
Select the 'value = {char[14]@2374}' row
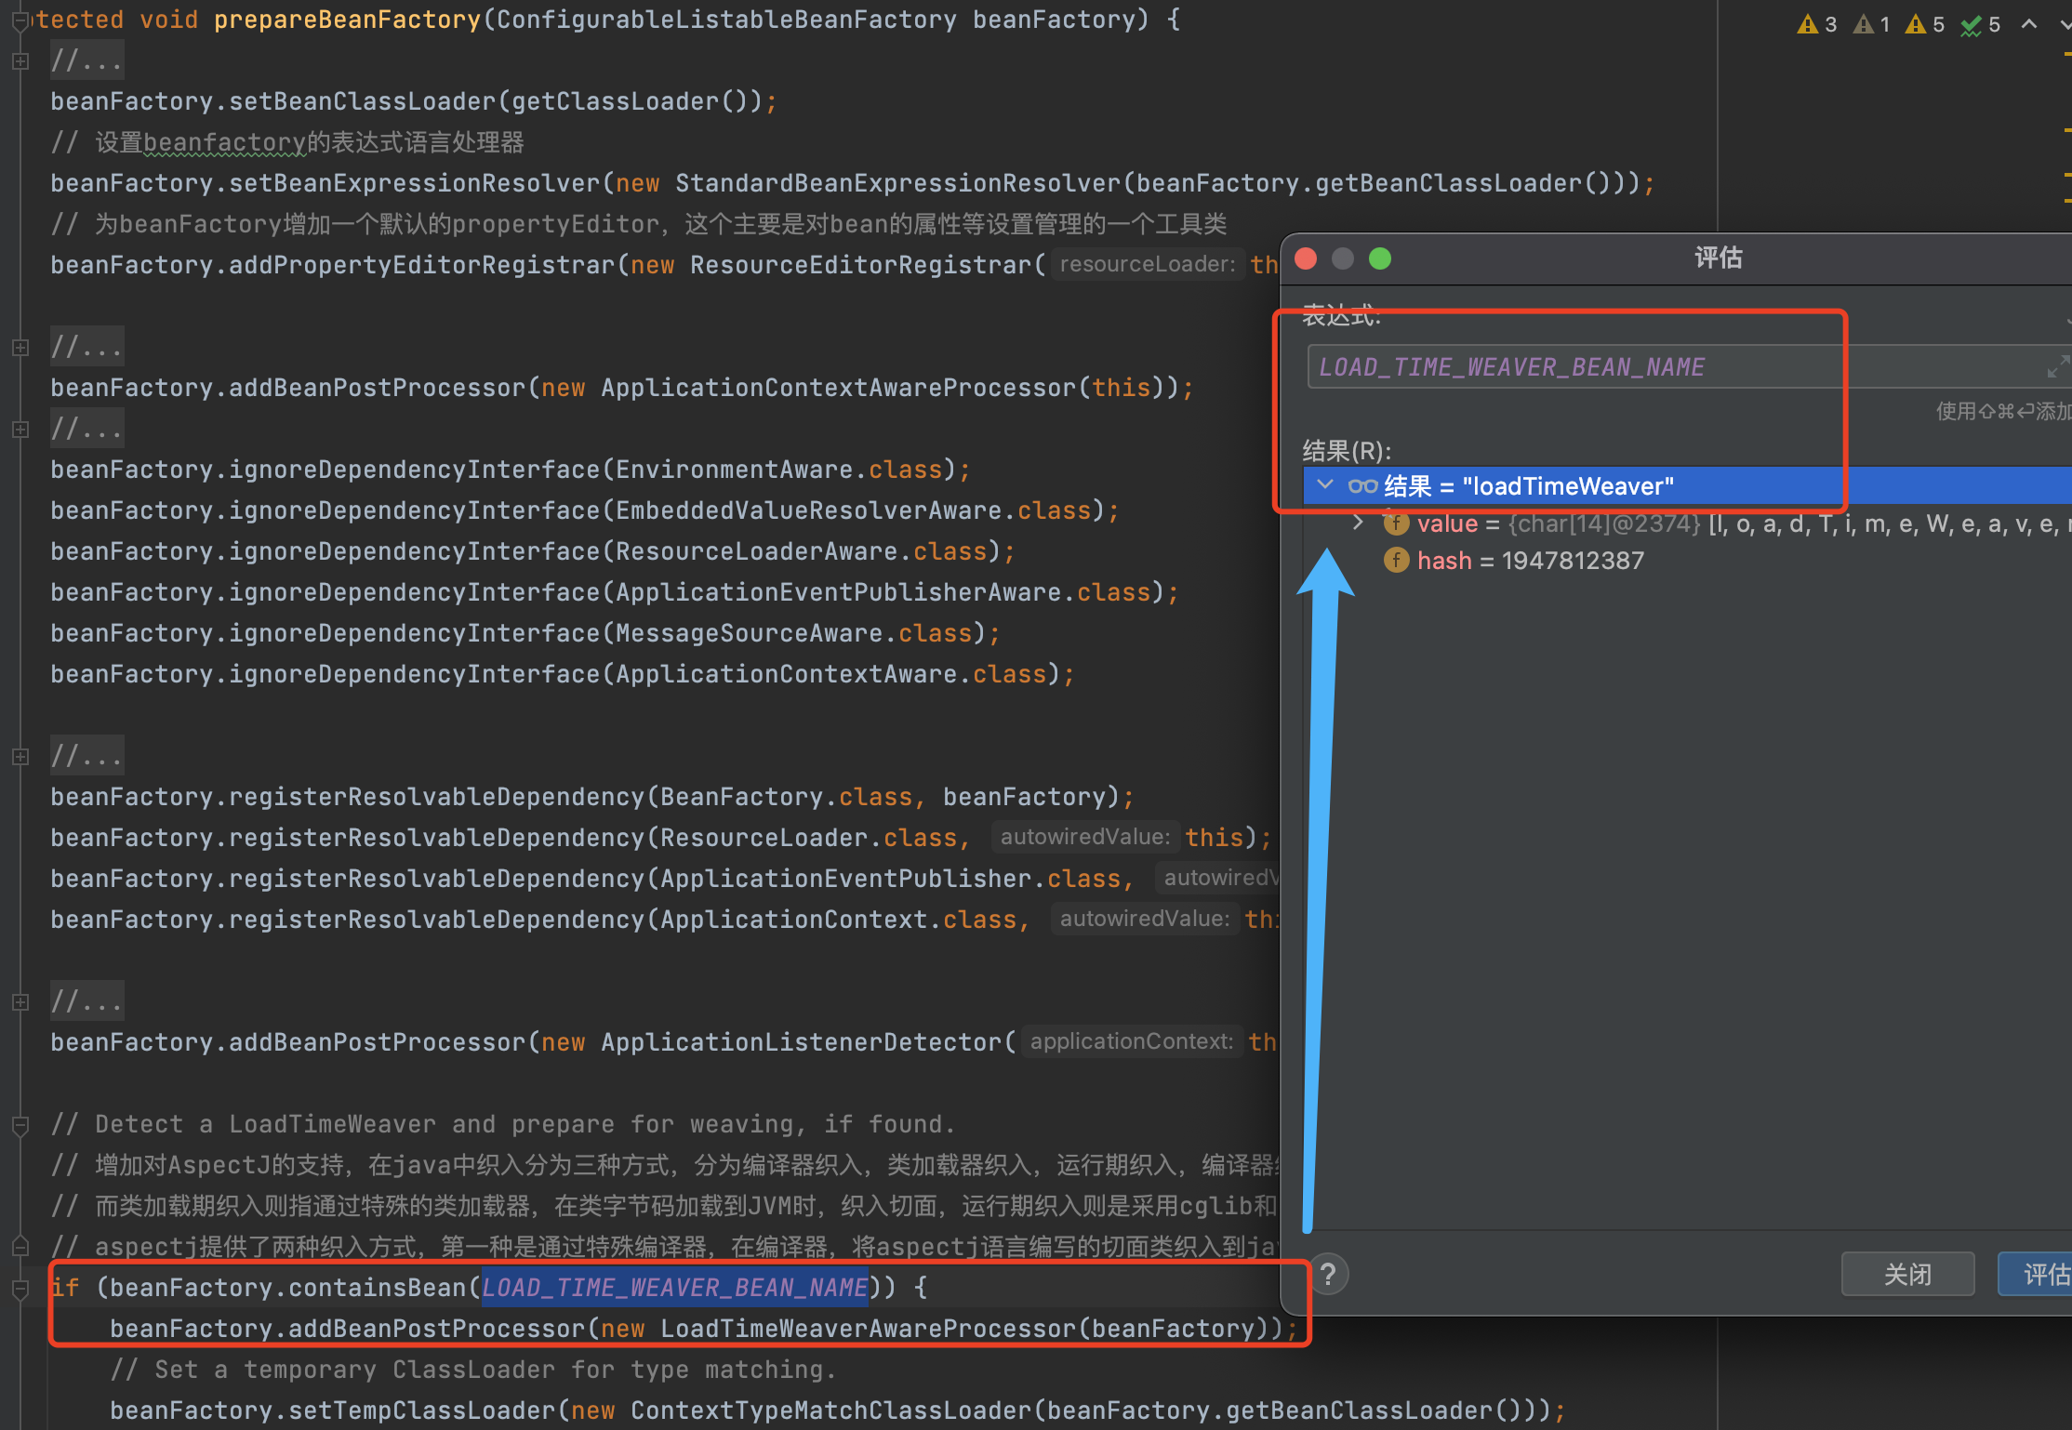click(x=1687, y=523)
